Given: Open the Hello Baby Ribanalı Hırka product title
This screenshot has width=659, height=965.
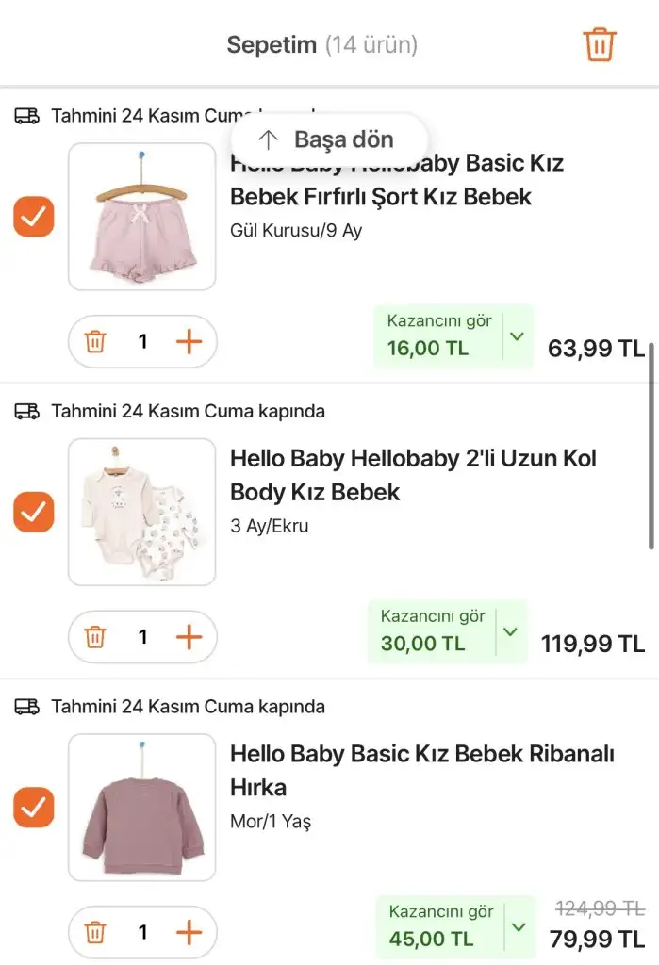Looking at the screenshot, I should click(x=421, y=770).
